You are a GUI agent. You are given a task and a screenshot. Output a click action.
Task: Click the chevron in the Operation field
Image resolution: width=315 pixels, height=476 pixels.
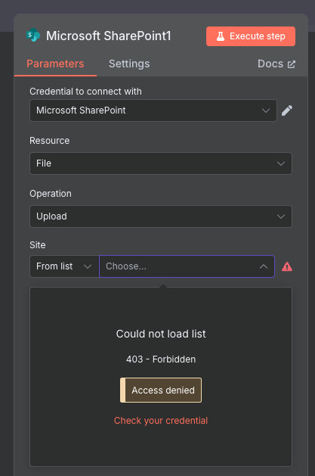pos(281,216)
